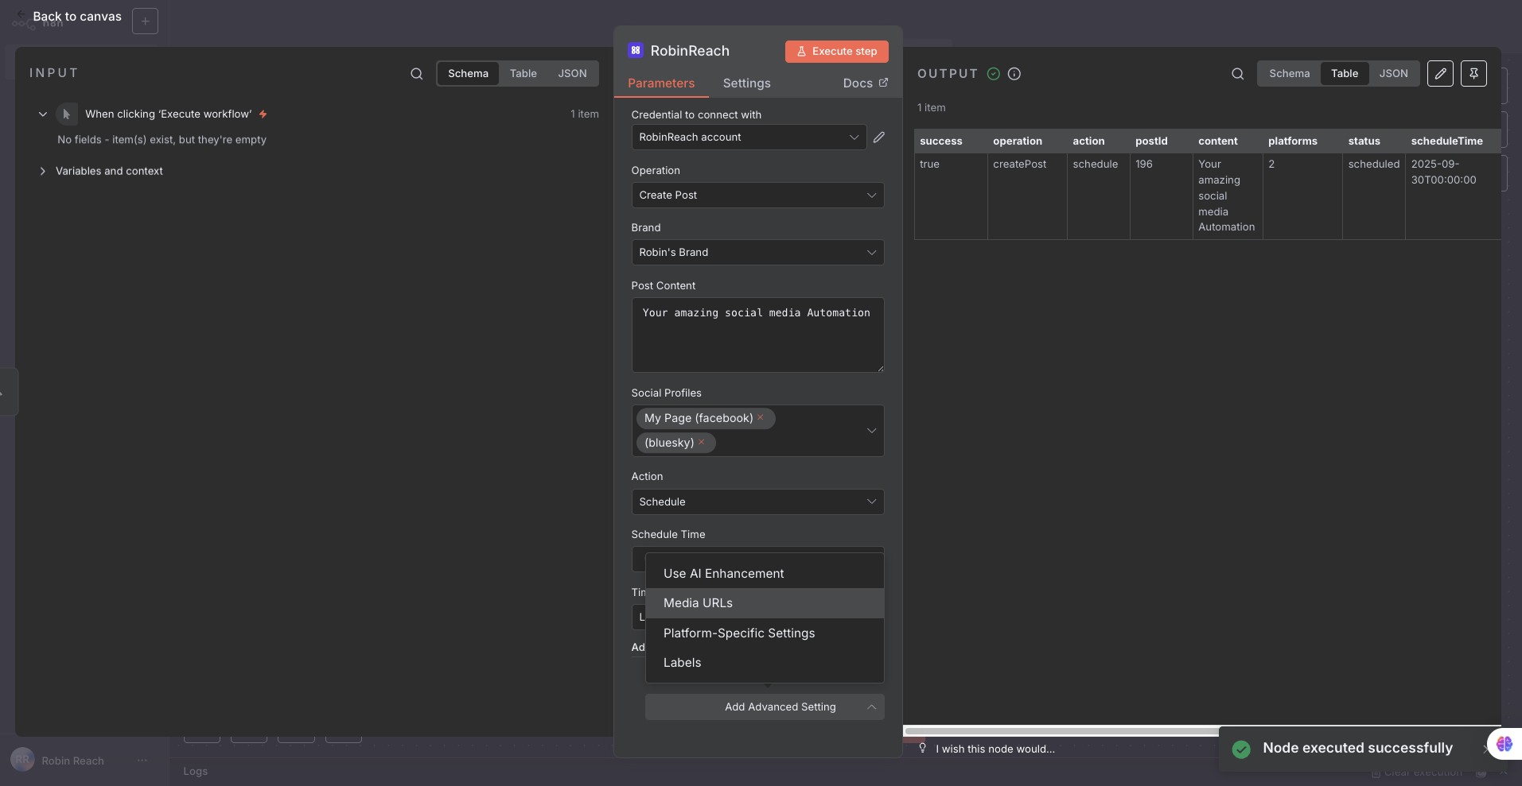Image resolution: width=1522 pixels, height=786 pixels.
Task: Remove My Page (facebook) profile tag
Action: click(761, 417)
